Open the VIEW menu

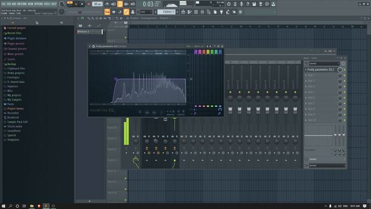point(31,4)
